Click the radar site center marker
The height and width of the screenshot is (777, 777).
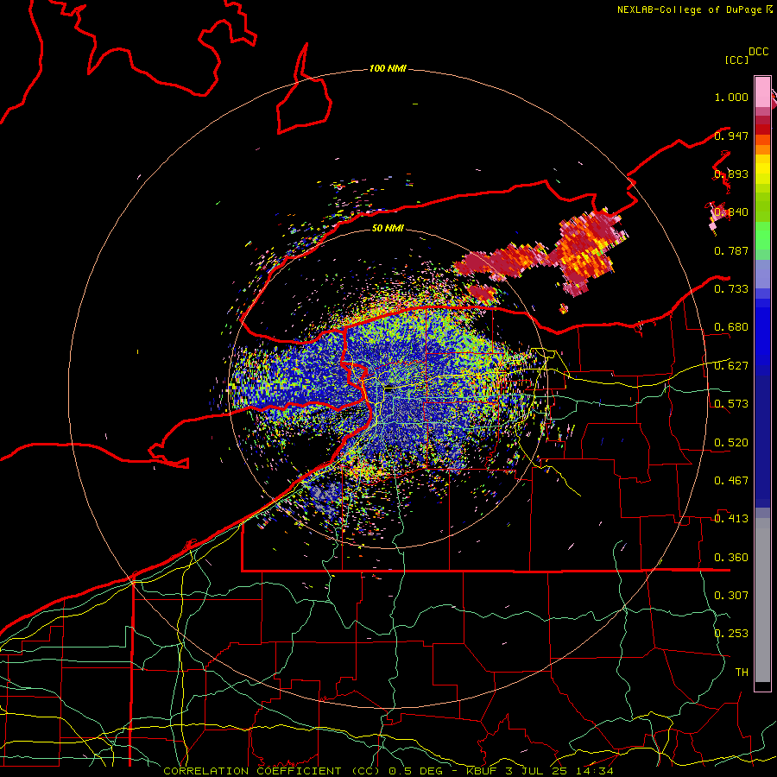coord(390,389)
